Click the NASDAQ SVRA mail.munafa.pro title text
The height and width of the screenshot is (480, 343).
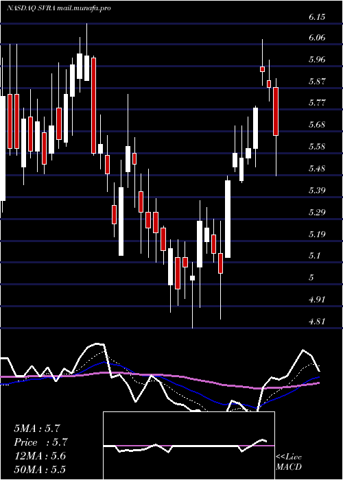pos(59,8)
